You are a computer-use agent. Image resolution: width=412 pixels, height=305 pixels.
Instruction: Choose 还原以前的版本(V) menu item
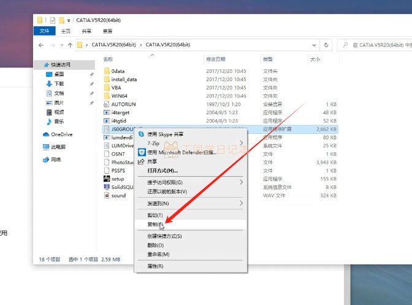(191, 191)
